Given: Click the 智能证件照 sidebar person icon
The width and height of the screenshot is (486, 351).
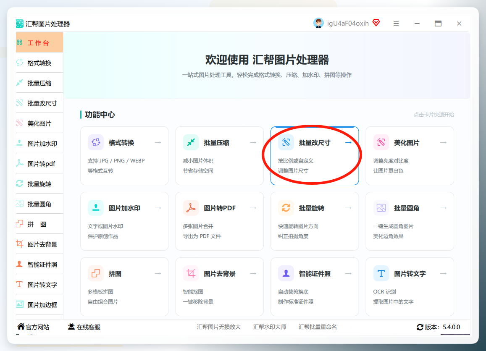Looking at the screenshot, I should (19, 264).
